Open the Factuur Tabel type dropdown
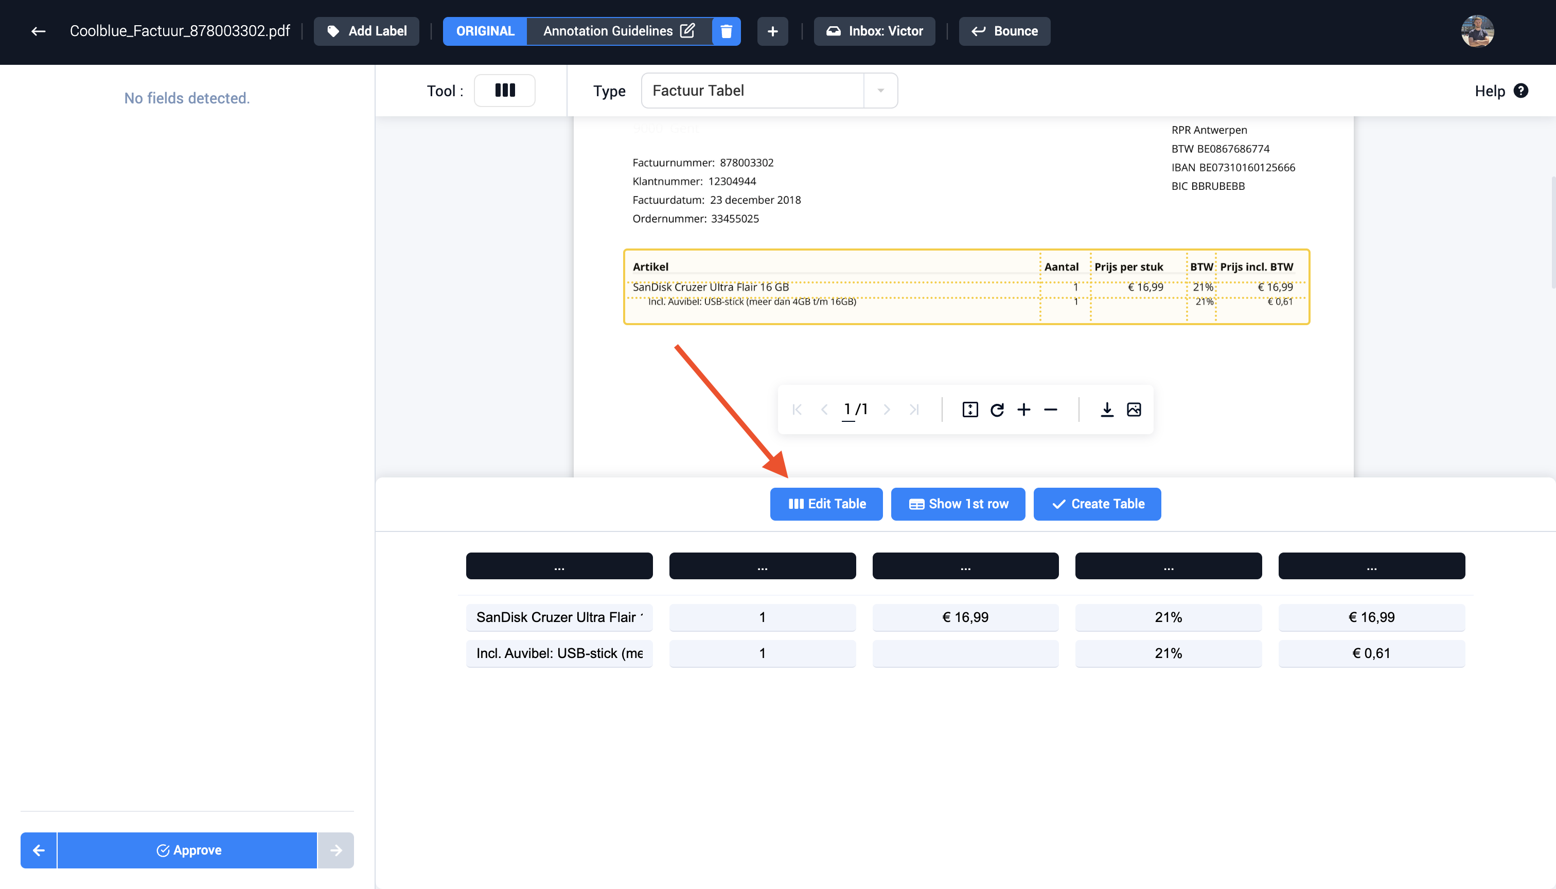This screenshot has height=889, width=1556. pyautogui.click(x=880, y=91)
